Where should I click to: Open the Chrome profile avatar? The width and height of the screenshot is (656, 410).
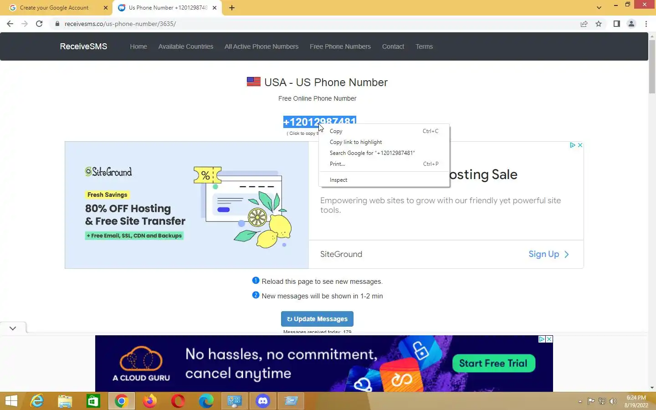tap(631, 24)
